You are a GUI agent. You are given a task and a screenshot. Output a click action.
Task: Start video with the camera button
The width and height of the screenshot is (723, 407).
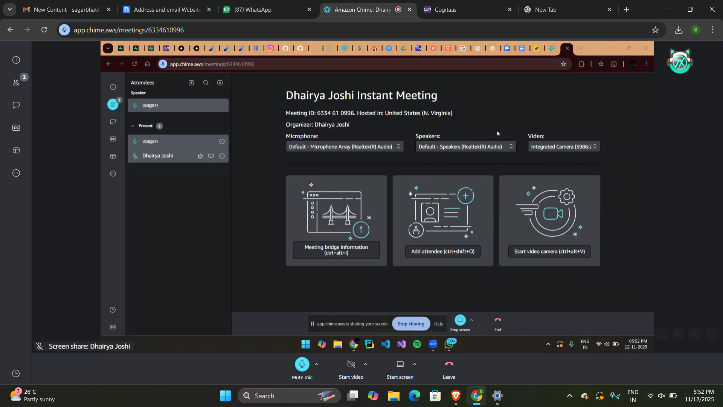click(x=351, y=364)
